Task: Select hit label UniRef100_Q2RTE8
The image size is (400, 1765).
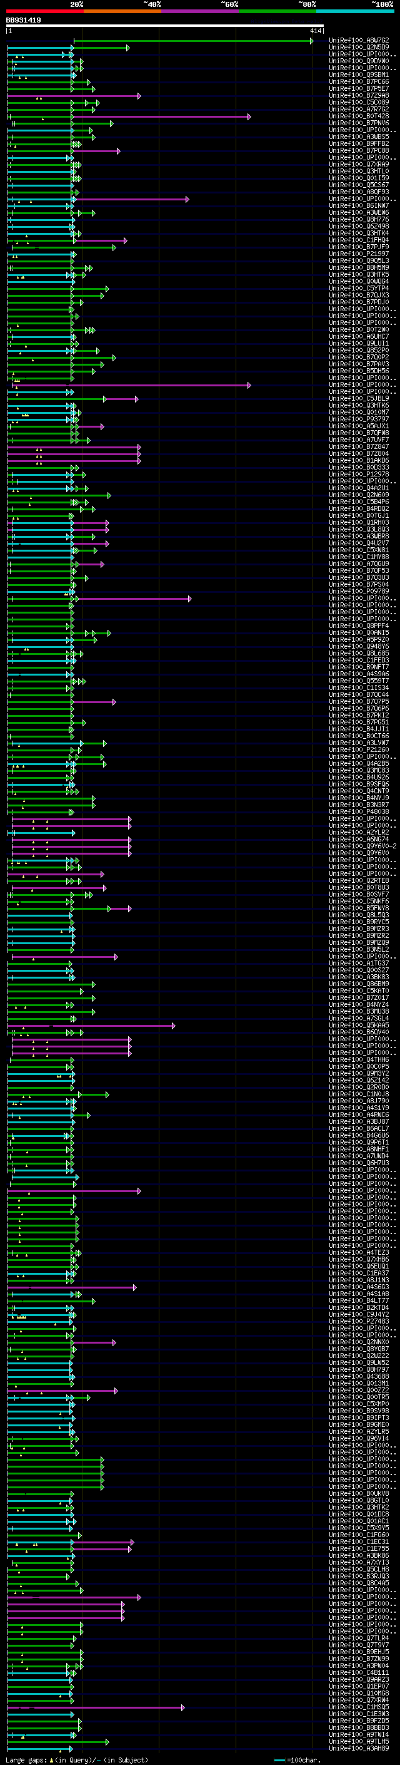Action: (359, 880)
